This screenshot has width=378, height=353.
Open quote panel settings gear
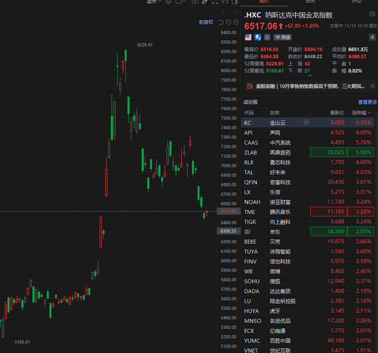[x=372, y=14]
